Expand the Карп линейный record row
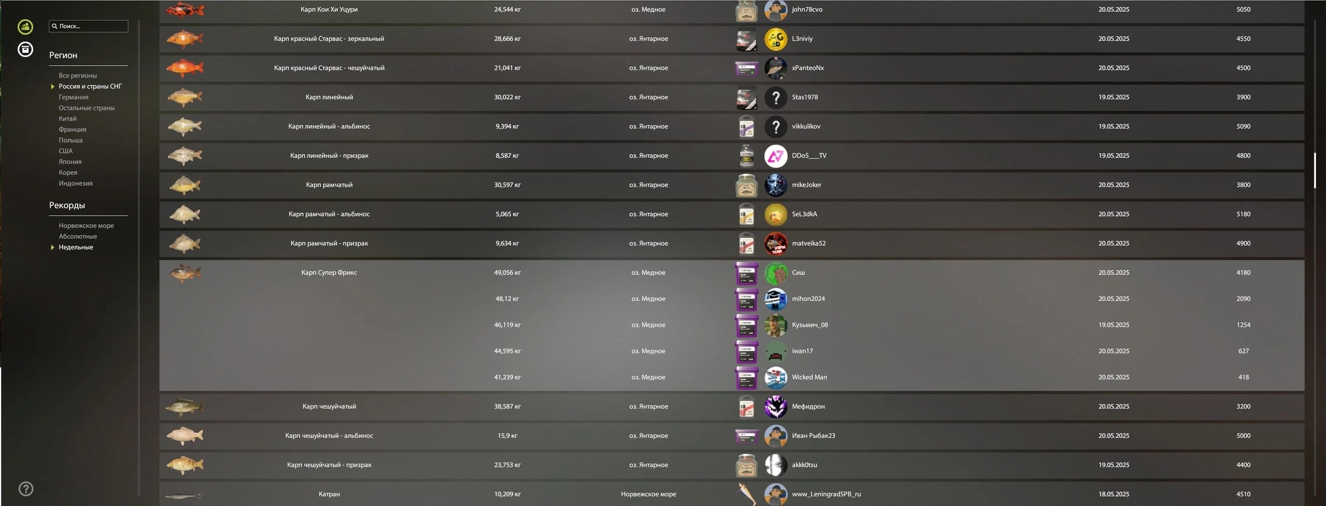This screenshot has width=1326, height=506. pyautogui.click(x=731, y=97)
